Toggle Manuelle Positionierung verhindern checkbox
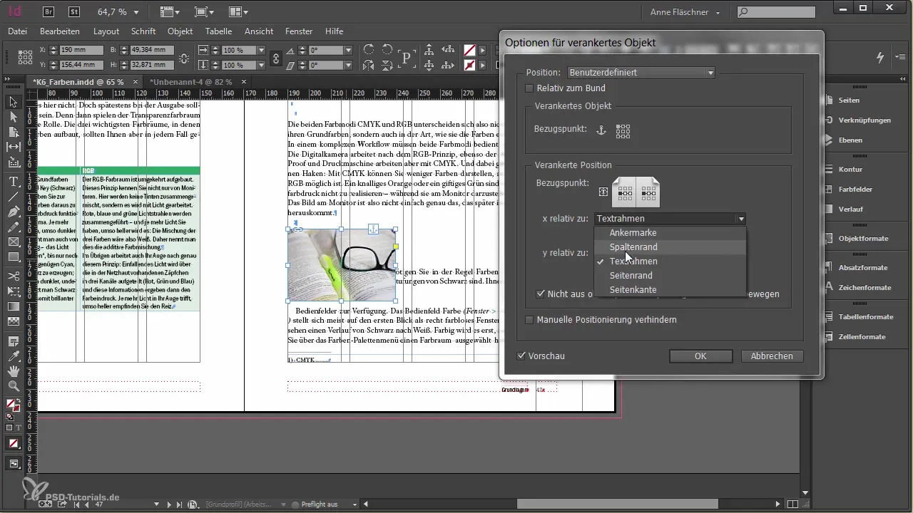 coord(529,320)
